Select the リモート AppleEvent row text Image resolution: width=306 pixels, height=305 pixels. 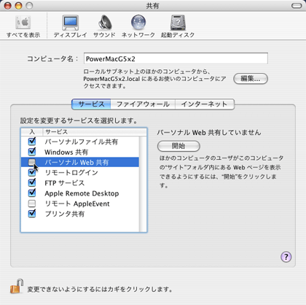[x=77, y=204]
